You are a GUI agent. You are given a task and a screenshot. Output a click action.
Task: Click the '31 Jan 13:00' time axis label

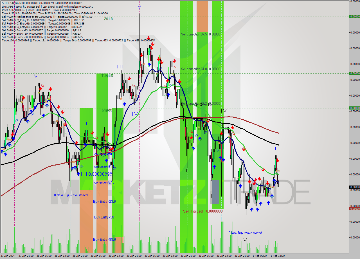click(x=224, y=256)
